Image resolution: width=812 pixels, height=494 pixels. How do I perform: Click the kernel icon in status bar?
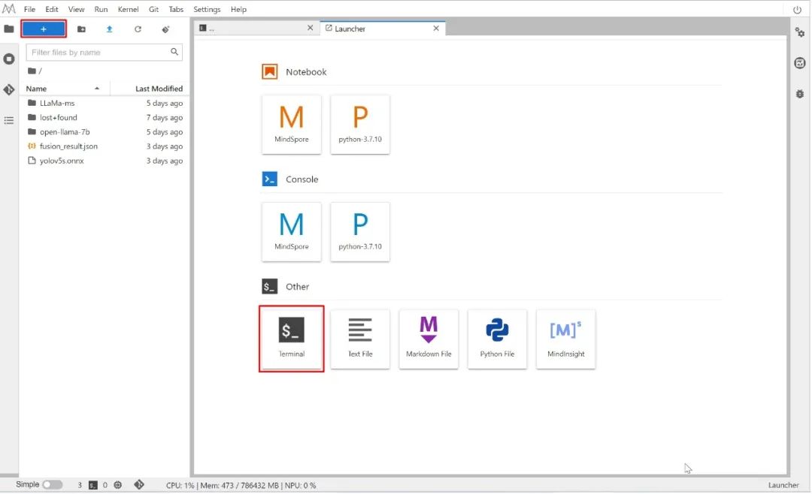click(118, 485)
